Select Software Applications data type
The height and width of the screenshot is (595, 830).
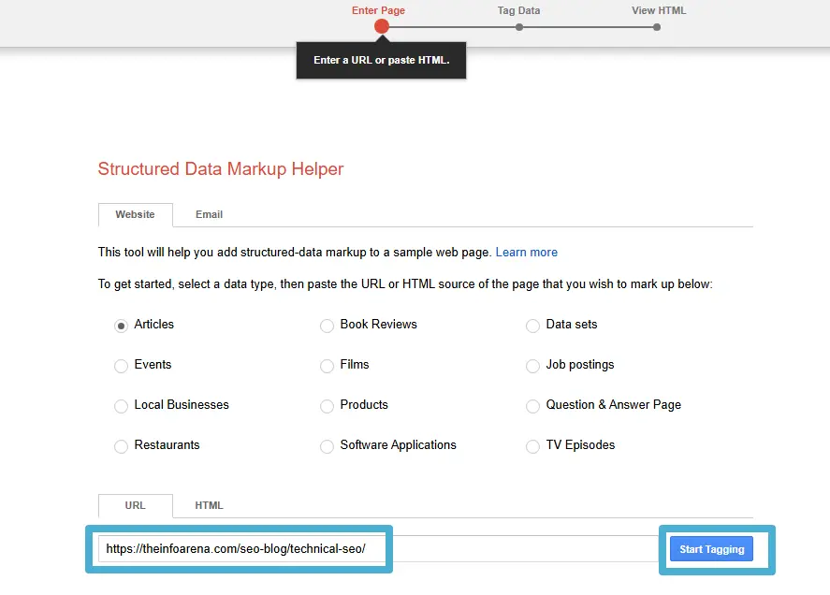tap(327, 446)
